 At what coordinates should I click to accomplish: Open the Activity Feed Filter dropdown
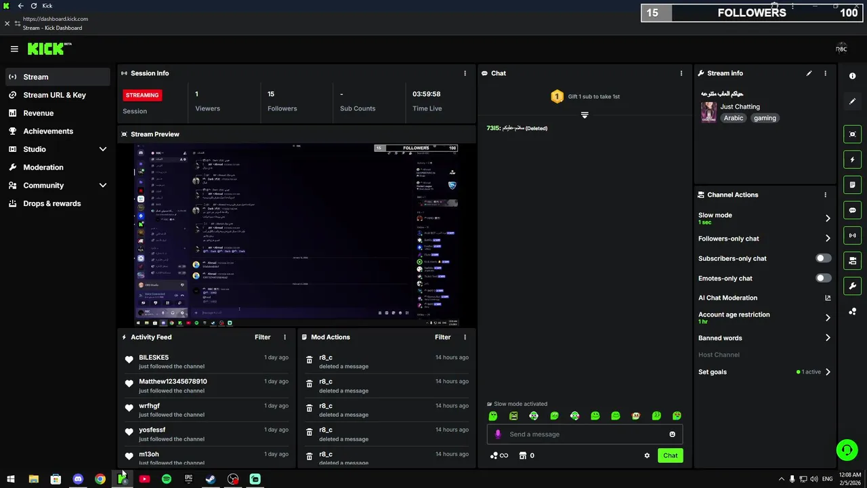tap(262, 337)
